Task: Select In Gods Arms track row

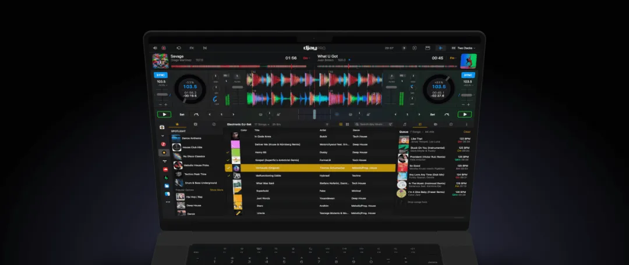Action: point(311,137)
